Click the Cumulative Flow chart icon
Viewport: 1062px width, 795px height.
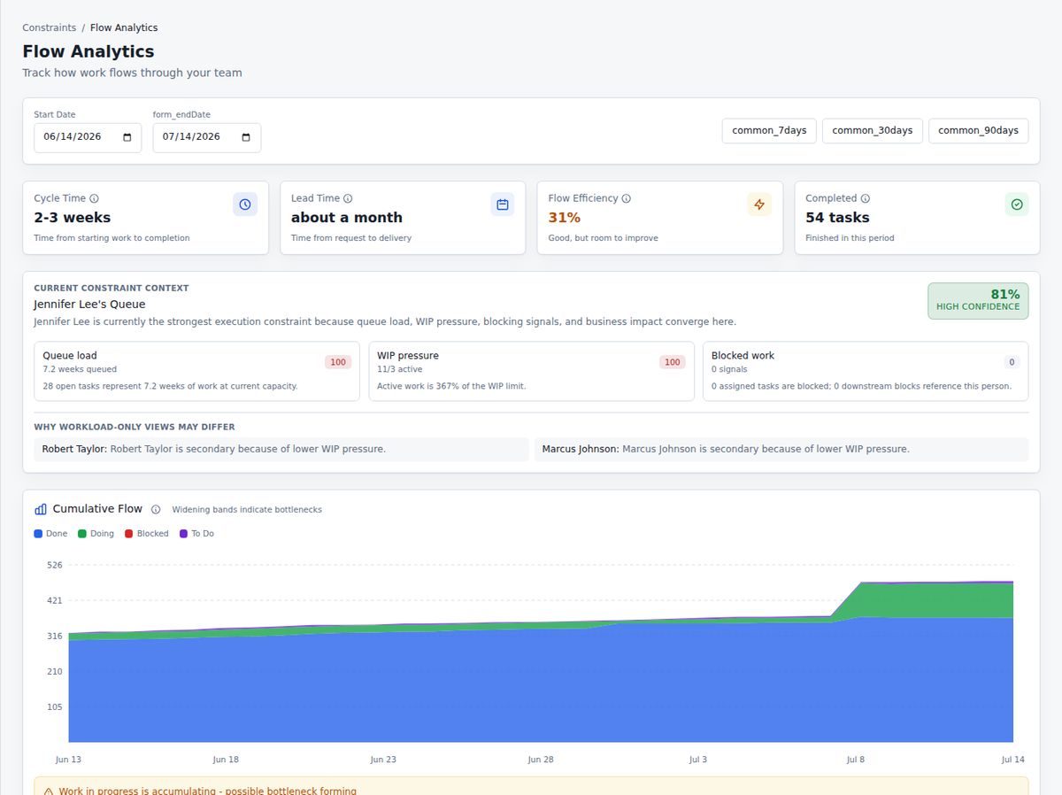[41, 509]
